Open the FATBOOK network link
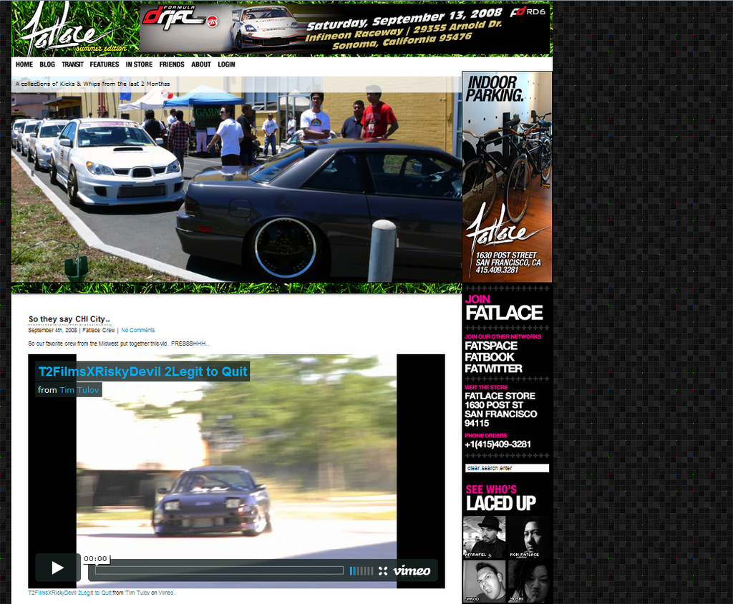The height and width of the screenshot is (604, 733). (x=490, y=357)
